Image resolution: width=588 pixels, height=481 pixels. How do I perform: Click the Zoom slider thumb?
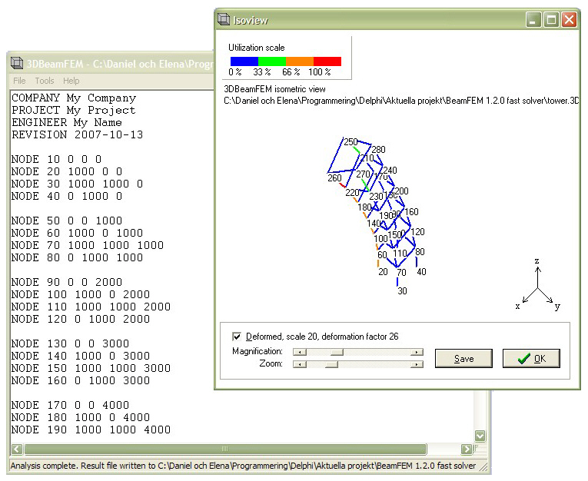[331, 364]
